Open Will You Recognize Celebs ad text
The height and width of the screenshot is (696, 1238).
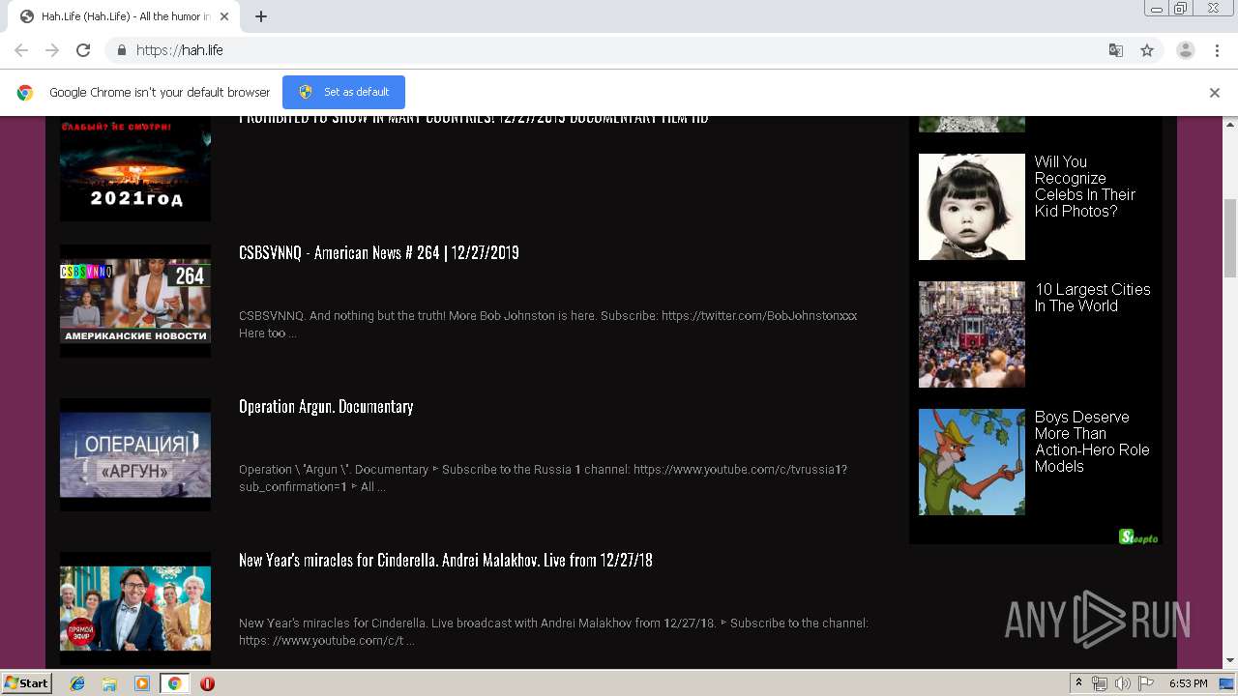pyautogui.click(x=1085, y=187)
